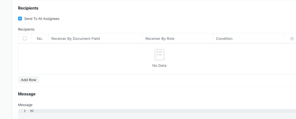This screenshot has height=119, width=296.
Task: Open the Recipients table column settings gear
Action: [x=292, y=39]
